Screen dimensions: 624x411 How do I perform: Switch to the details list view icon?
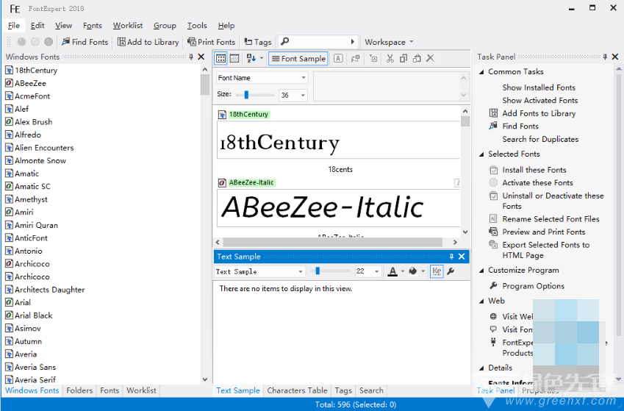coord(234,59)
